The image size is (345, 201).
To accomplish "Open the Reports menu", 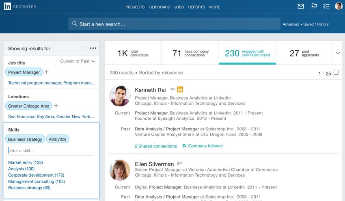I will [x=196, y=7].
